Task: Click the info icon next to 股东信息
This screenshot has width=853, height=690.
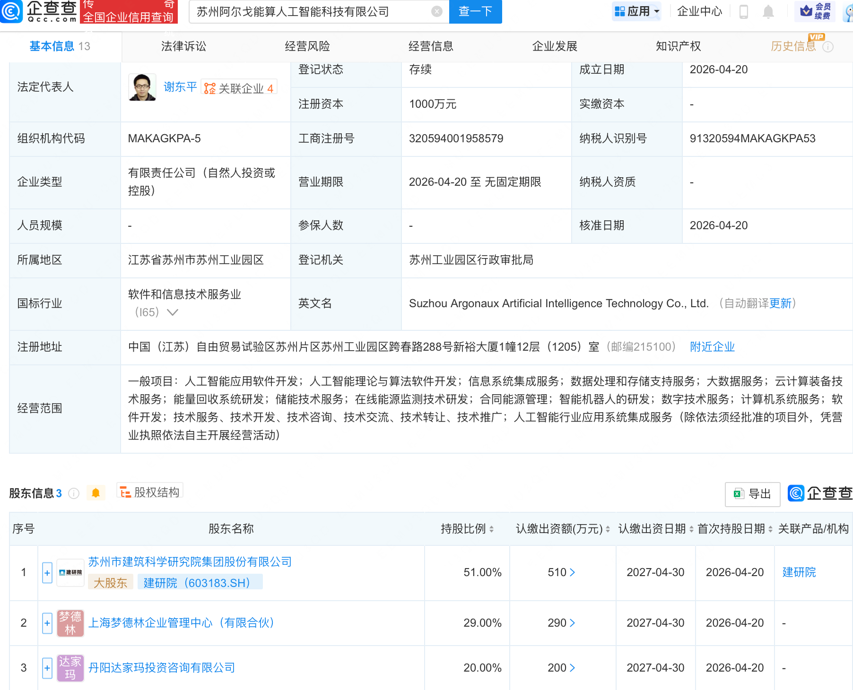Action: click(x=74, y=493)
